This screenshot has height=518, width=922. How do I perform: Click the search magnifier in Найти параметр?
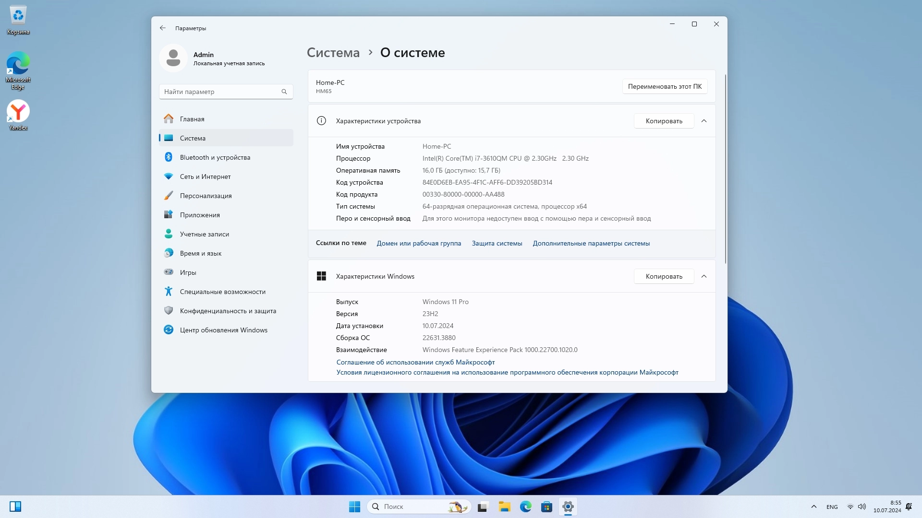point(284,92)
